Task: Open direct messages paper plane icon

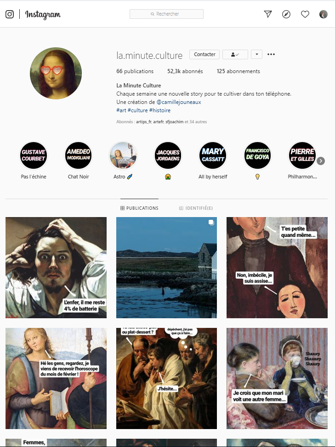Action: pos(268,14)
